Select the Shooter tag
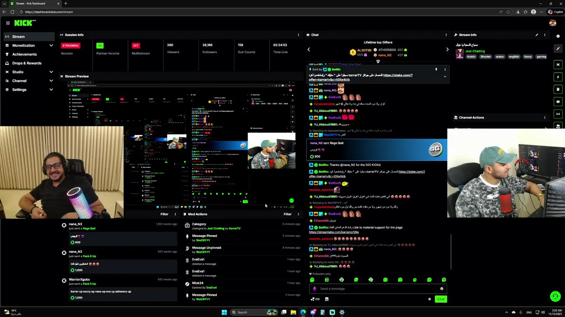565x317 pixels. pyautogui.click(x=486, y=57)
